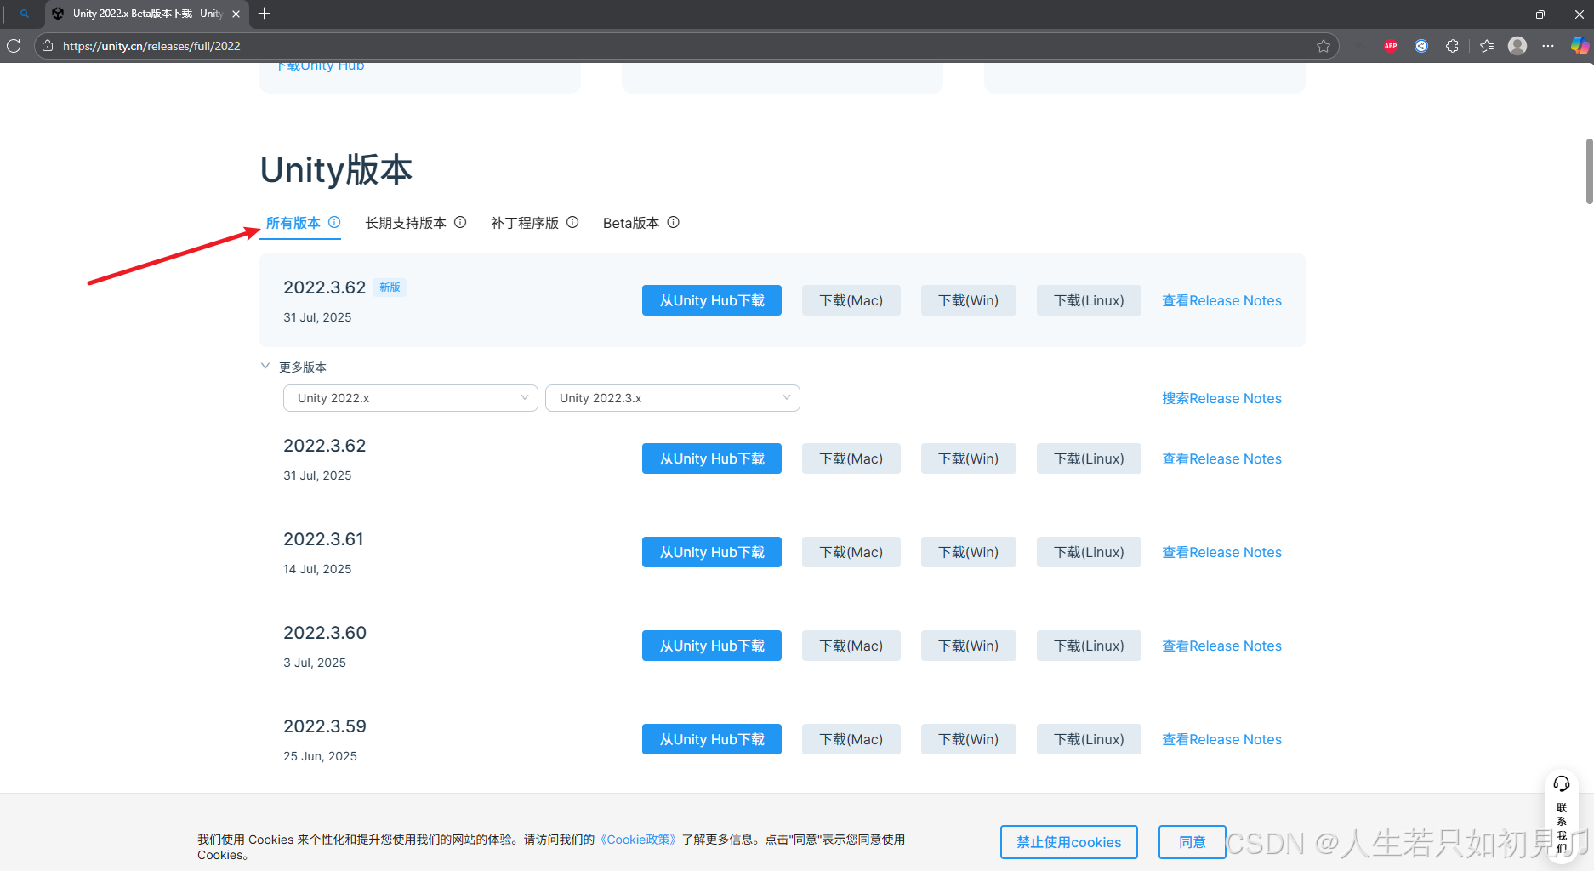
Task: Download the Linux build of 2022.3.60
Action: (x=1089, y=646)
